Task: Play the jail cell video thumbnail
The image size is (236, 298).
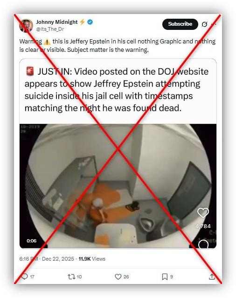Action: [x=118, y=186]
